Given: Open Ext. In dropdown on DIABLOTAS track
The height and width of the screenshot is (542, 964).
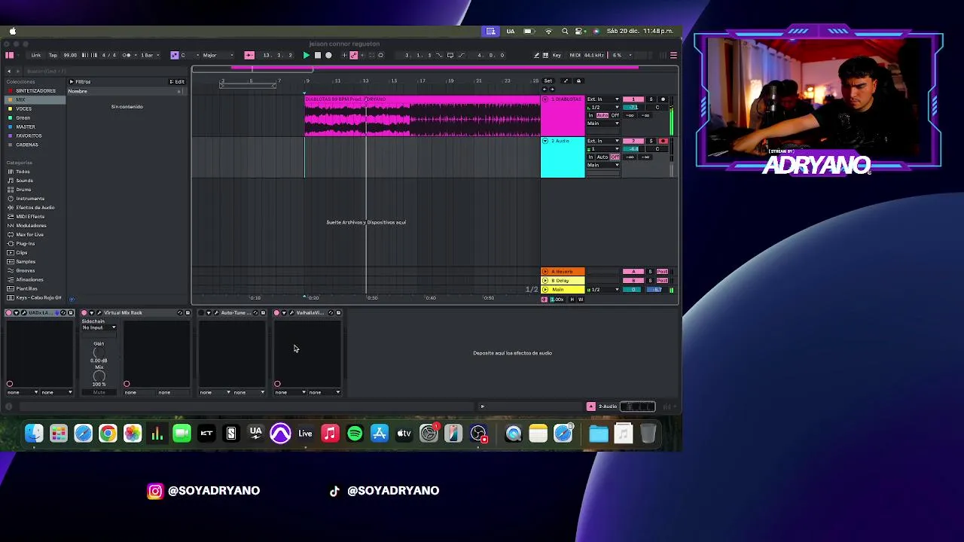Looking at the screenshot, I should pyautogui.click(x=603, y=99).
